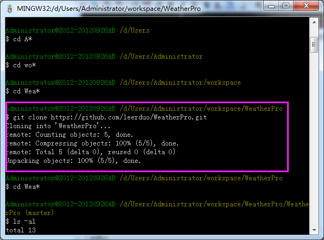Click the "Cloning into 'WeatherPro'..." line
324x240 pixels.
[x=58, y=126]
